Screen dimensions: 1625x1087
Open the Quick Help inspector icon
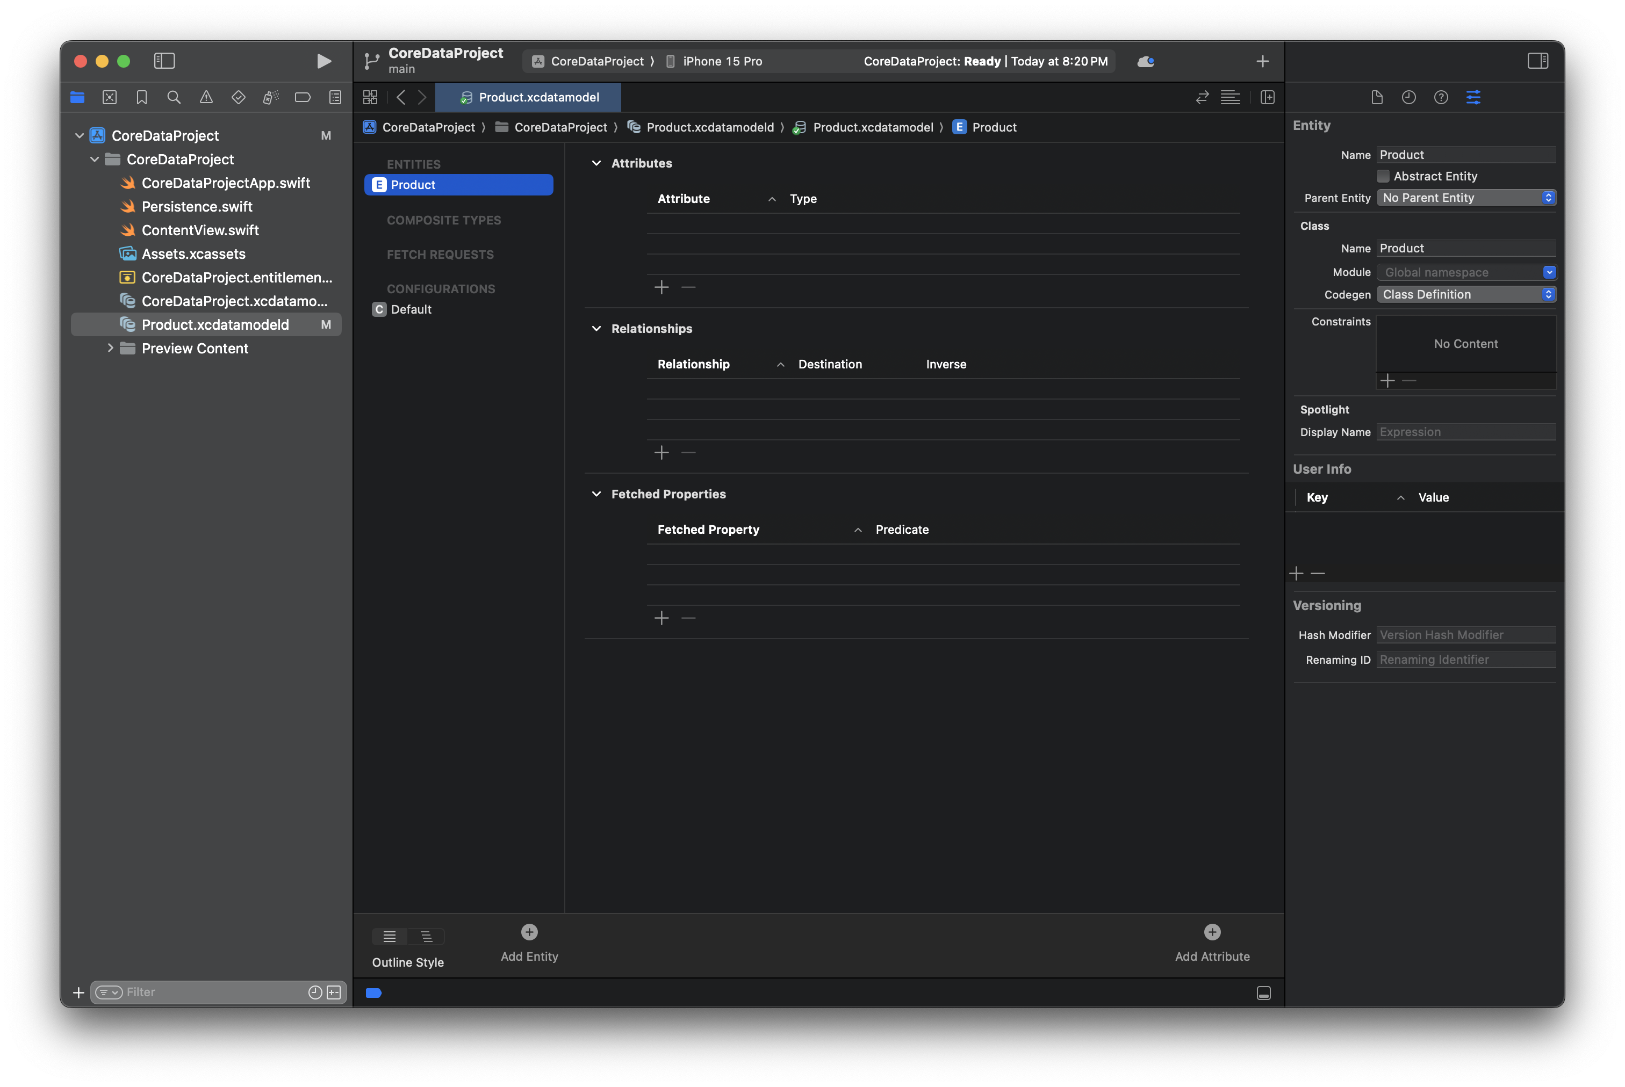pos(1441,98)
